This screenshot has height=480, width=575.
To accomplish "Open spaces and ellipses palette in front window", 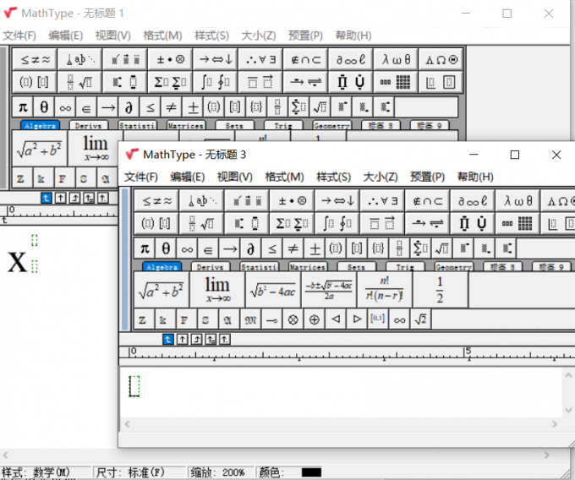I will tap(202, 201).
